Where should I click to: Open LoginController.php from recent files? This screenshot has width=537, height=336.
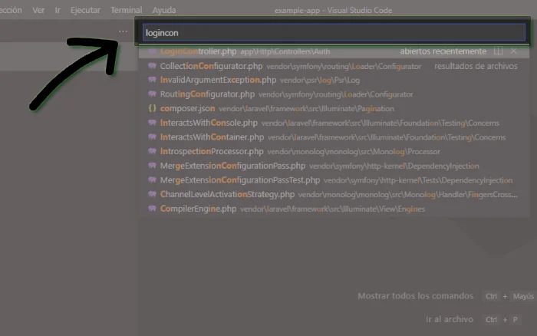[x=334, y=51]
